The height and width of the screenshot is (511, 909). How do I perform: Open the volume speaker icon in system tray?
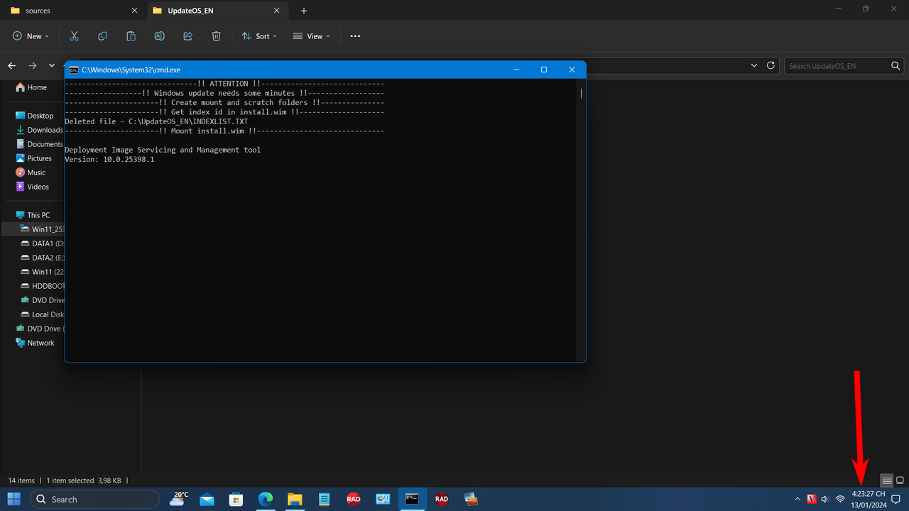tap(825, 499)
